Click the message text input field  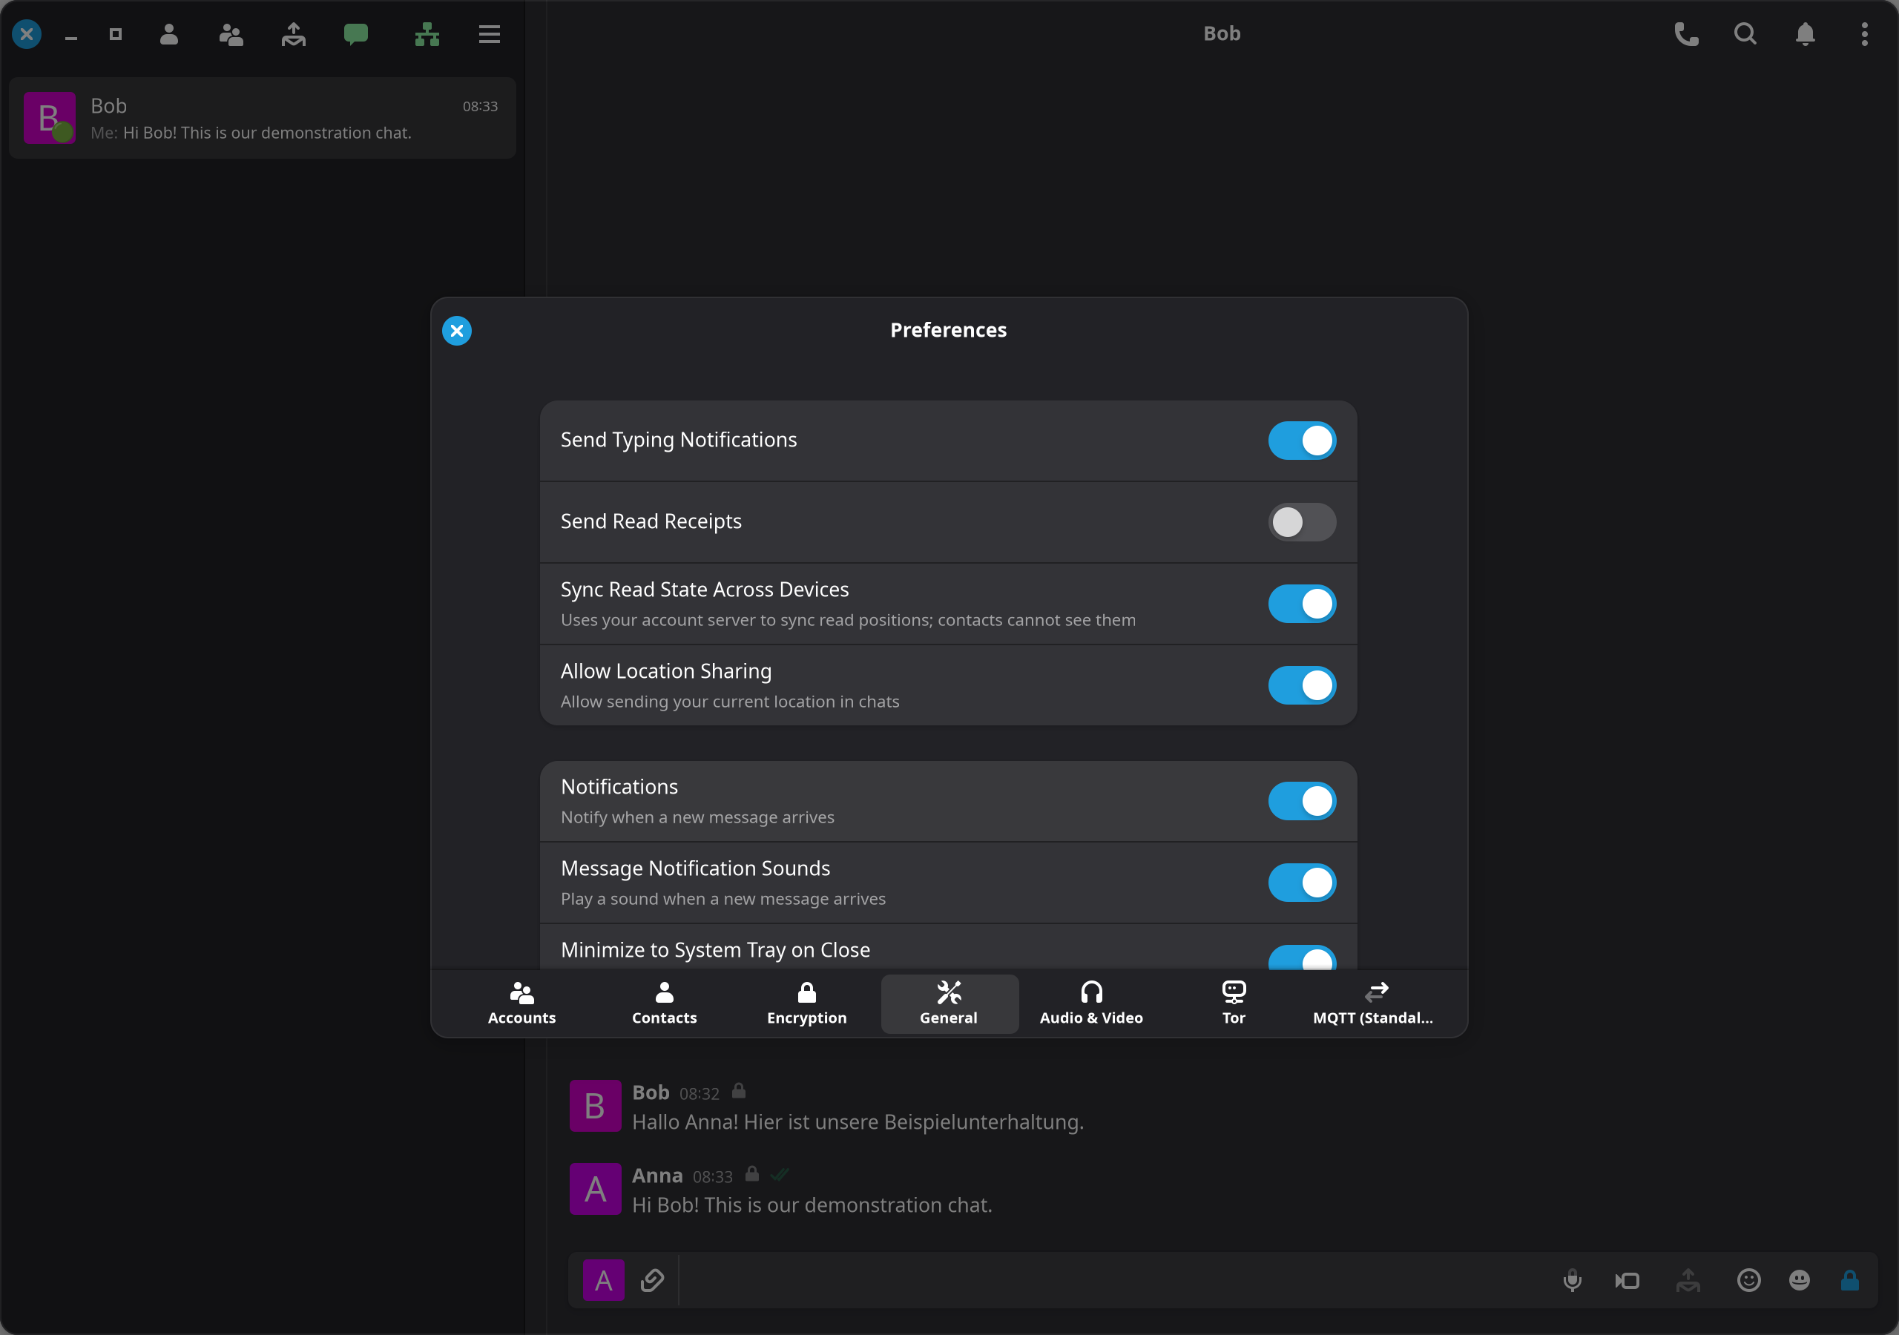[x=1113, y=1280]
